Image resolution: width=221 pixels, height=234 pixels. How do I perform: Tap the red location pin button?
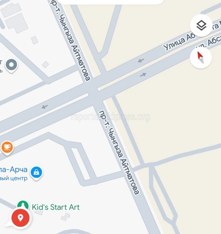click(20, 218)
